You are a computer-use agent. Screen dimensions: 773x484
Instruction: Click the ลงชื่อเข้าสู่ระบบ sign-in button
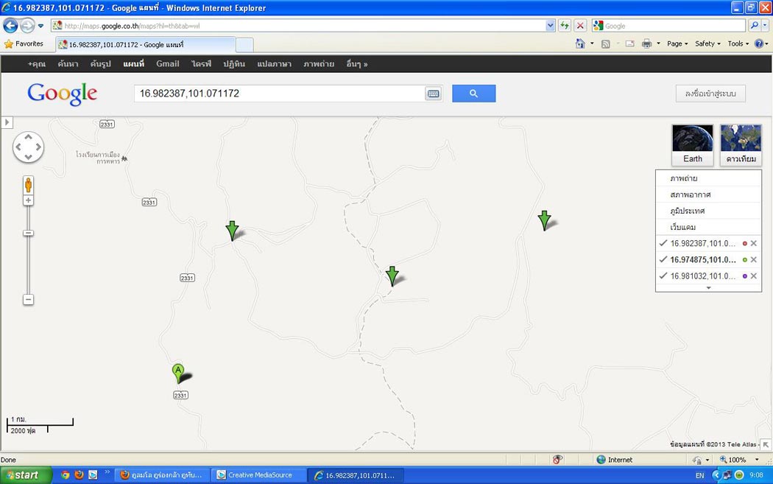pyautogui.click(x=710, y=94)
